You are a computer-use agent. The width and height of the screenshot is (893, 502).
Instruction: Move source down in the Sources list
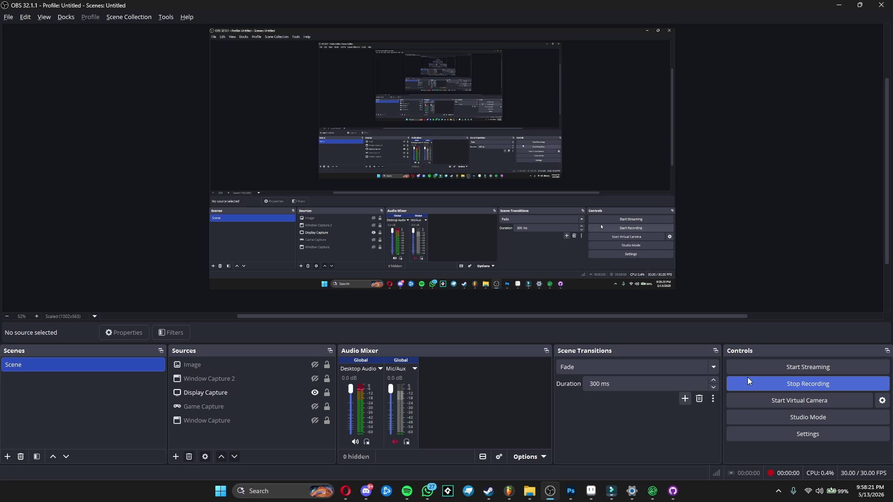coord(234,456)
